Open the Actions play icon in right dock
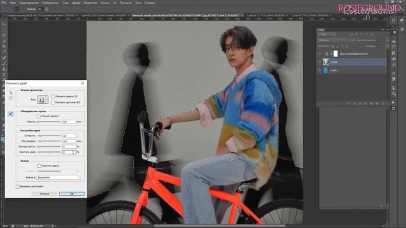 [x=393, y=103]
